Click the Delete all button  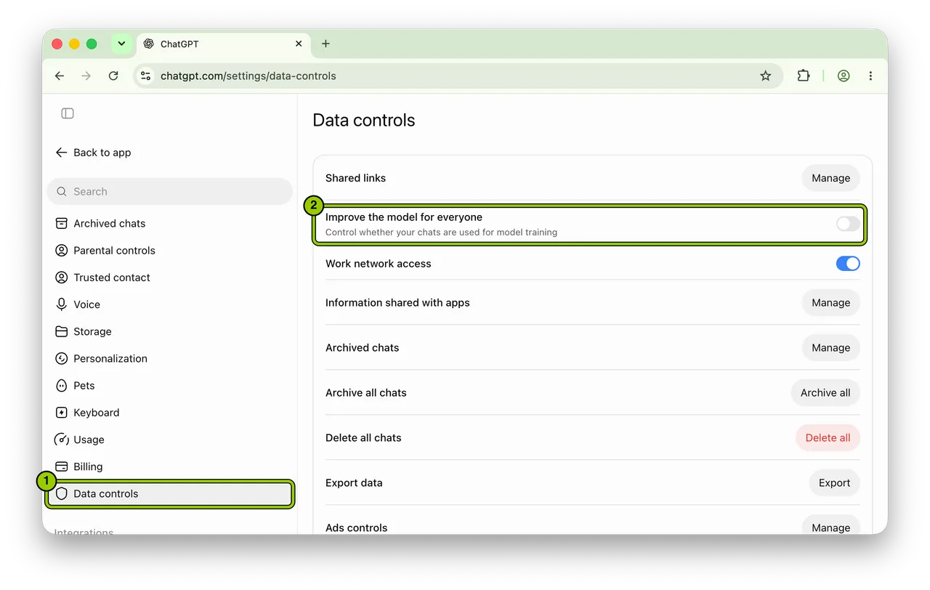tap(828, 438)
